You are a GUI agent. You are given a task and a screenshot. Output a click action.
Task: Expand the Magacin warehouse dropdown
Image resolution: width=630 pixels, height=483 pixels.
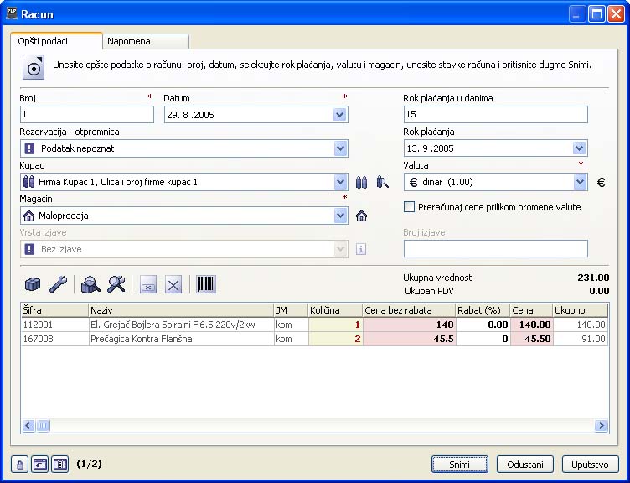coord(340,216)
